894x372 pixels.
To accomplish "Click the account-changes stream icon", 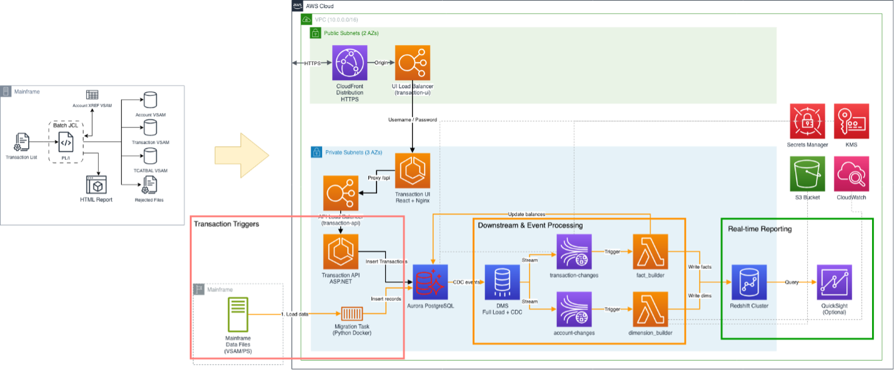I will (575, 308).
